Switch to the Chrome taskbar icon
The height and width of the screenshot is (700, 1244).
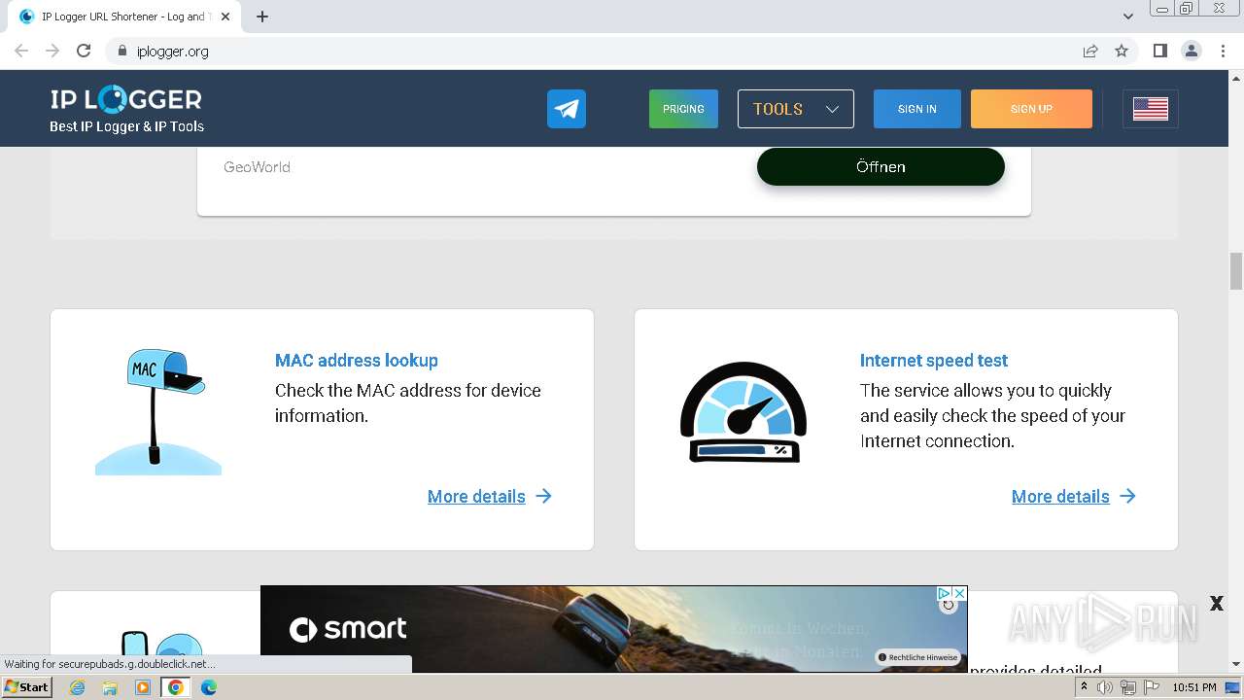tap(176, 687)
